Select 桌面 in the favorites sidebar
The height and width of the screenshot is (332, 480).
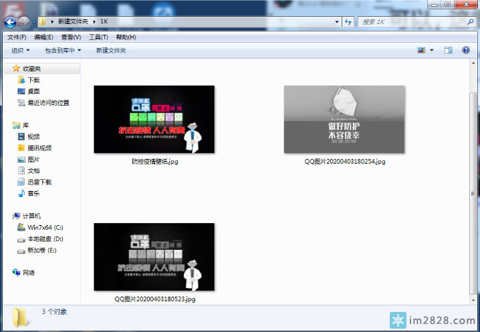click(33, 92)
